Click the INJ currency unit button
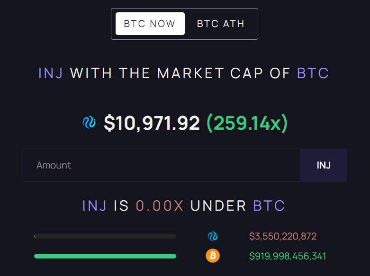370x276 pixels. point(324,165)
